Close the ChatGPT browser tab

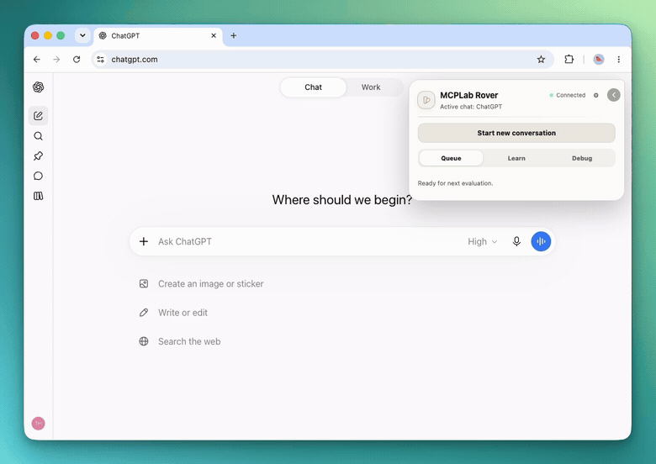point(214,36)
